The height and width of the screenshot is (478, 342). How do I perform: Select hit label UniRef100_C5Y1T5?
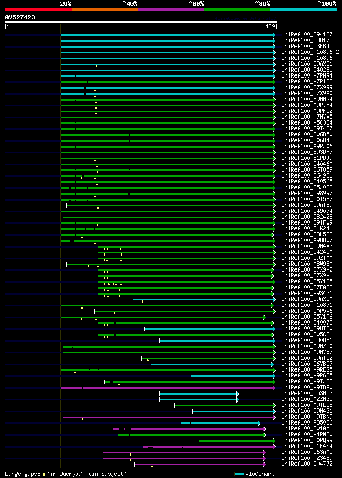(307, 282)
